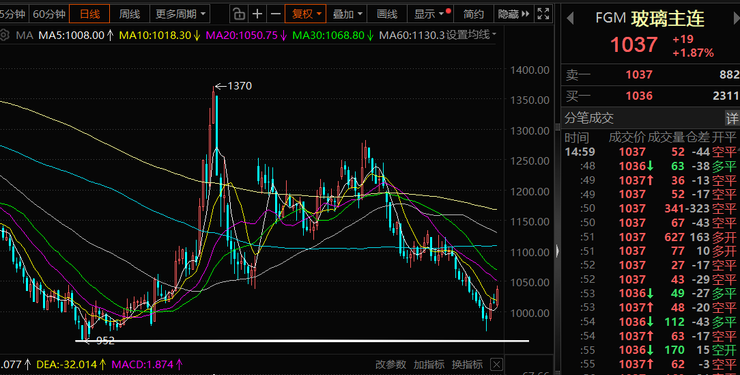Expand the 复权 adjustment dropdown

point(307,14)
